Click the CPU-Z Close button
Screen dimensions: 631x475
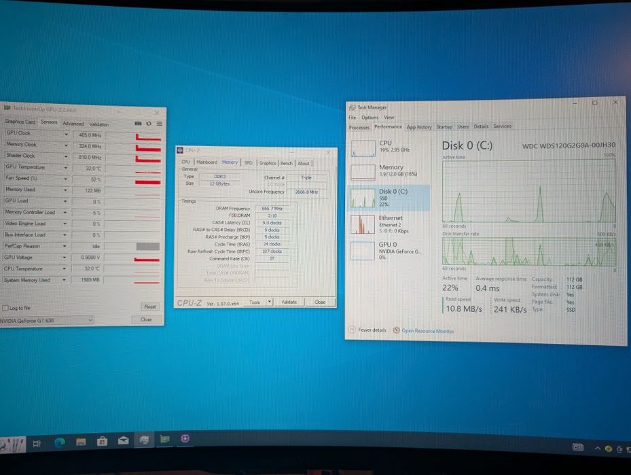click(320, 302)
